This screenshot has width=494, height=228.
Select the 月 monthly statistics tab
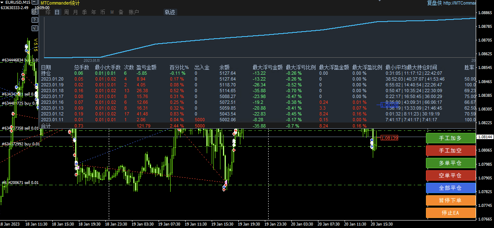(x=75, y=12)
